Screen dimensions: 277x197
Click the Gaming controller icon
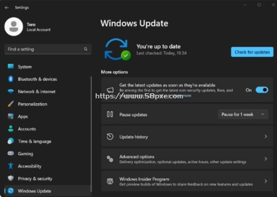(x=10, y=153)
